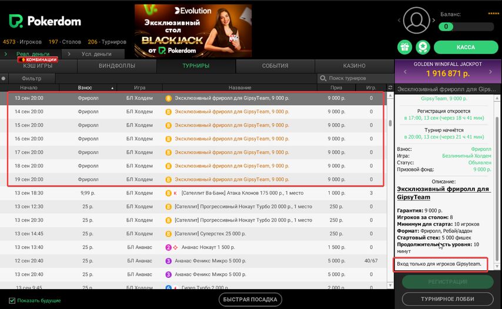Image resolution: width=502 pixels, height=309 pixels.
Task: Click the Поиск турниров search field
Action: click(356, 78)
